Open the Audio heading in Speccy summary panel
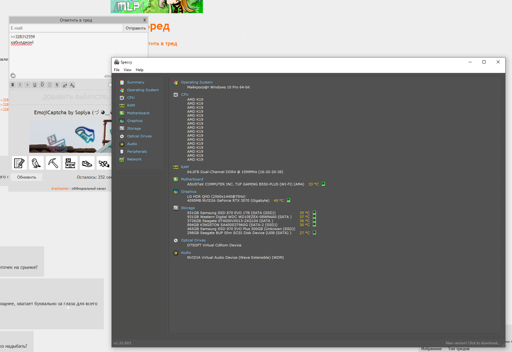 186,253
